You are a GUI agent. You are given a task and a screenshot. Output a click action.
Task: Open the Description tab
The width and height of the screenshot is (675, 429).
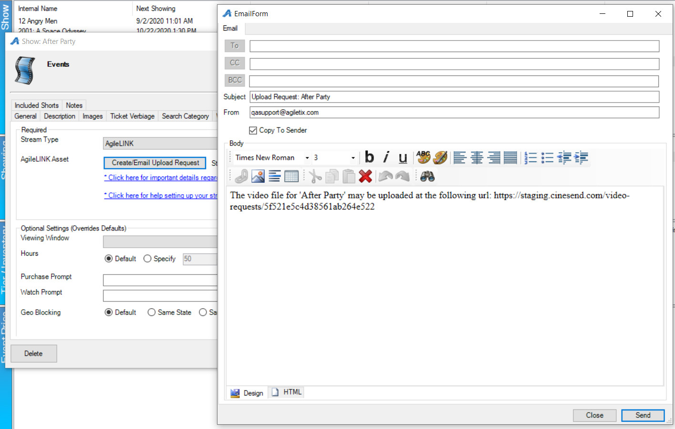[60, 116]
